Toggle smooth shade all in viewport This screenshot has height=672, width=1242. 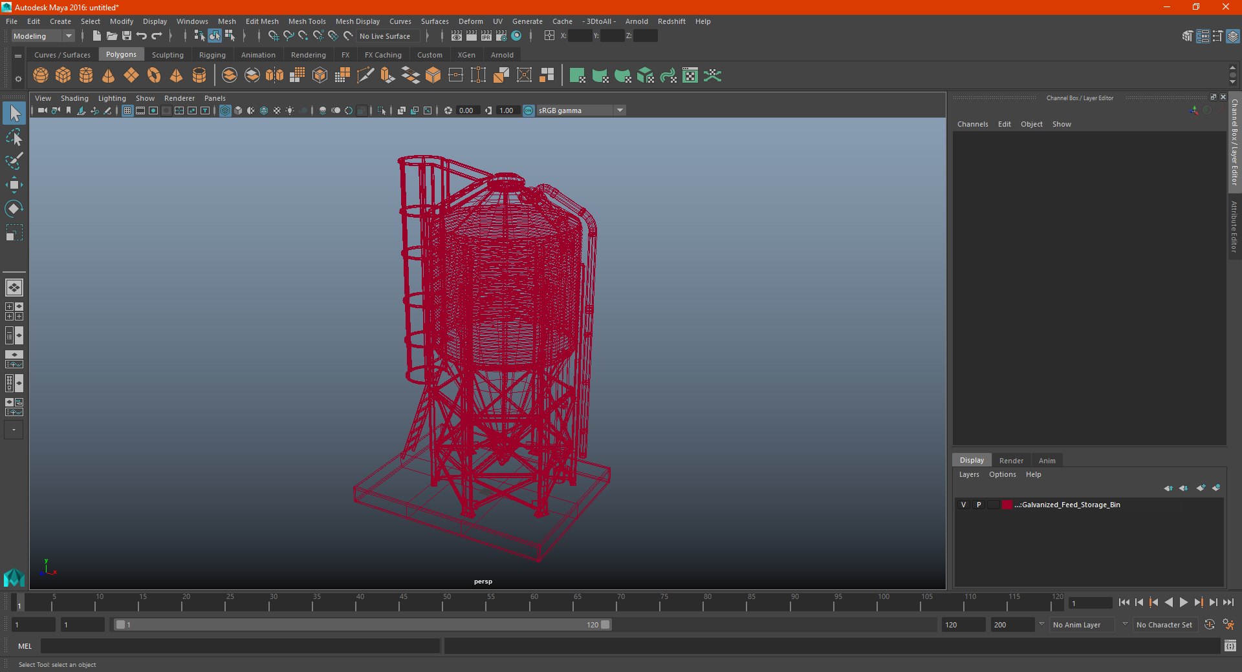click(238, 110)
